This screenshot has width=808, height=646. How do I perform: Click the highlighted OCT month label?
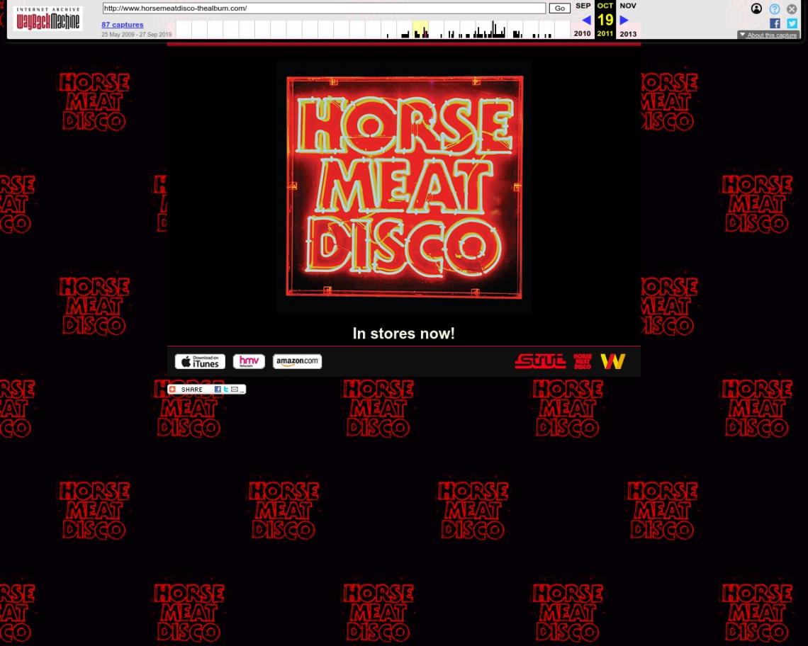click(x=605, y=6)
